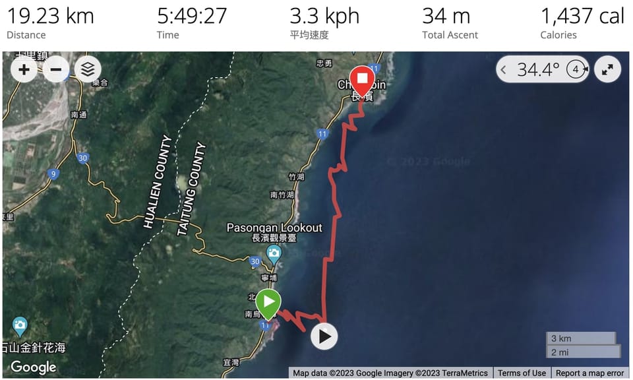
Task: Click the 34.4° temperature readout
Action: (x=538, y=69)
